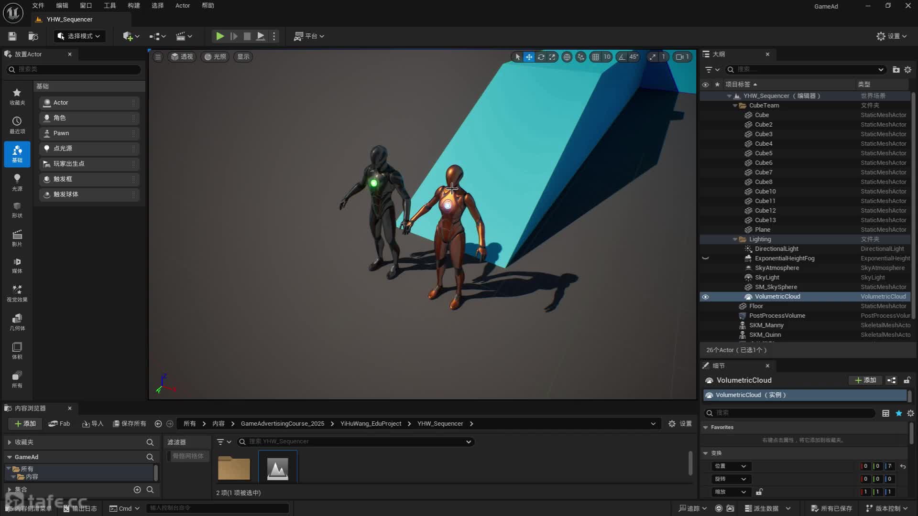Collapse the CubeTeam folder in outliner
Image resolution: width=918 pixels, height=516 pixels.
coord(735,106)
